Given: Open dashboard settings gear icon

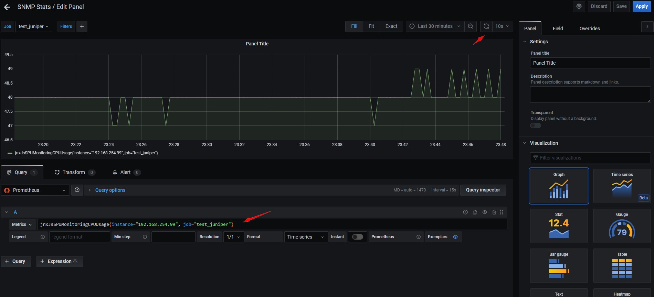Looking at the screenshot, I should [x=579, y=7].
